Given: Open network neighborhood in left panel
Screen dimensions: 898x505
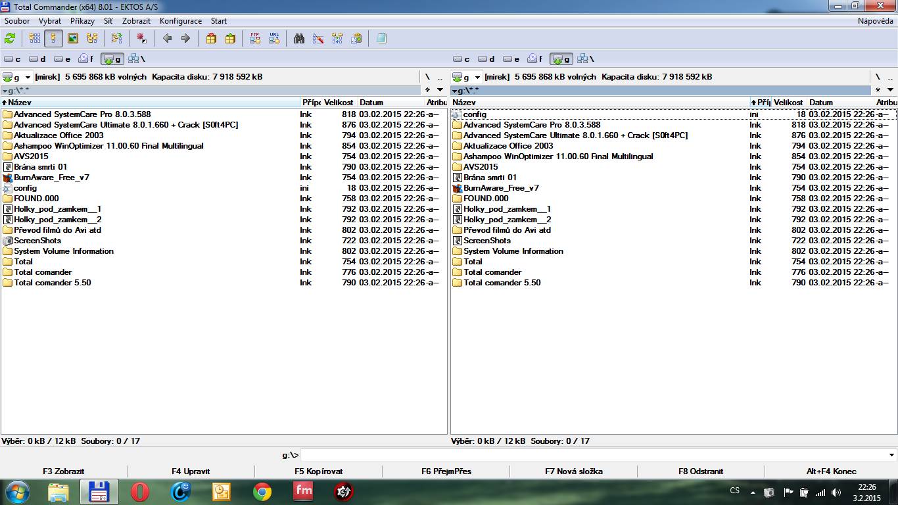Looking at the screenshot, I should click(136, 59).
